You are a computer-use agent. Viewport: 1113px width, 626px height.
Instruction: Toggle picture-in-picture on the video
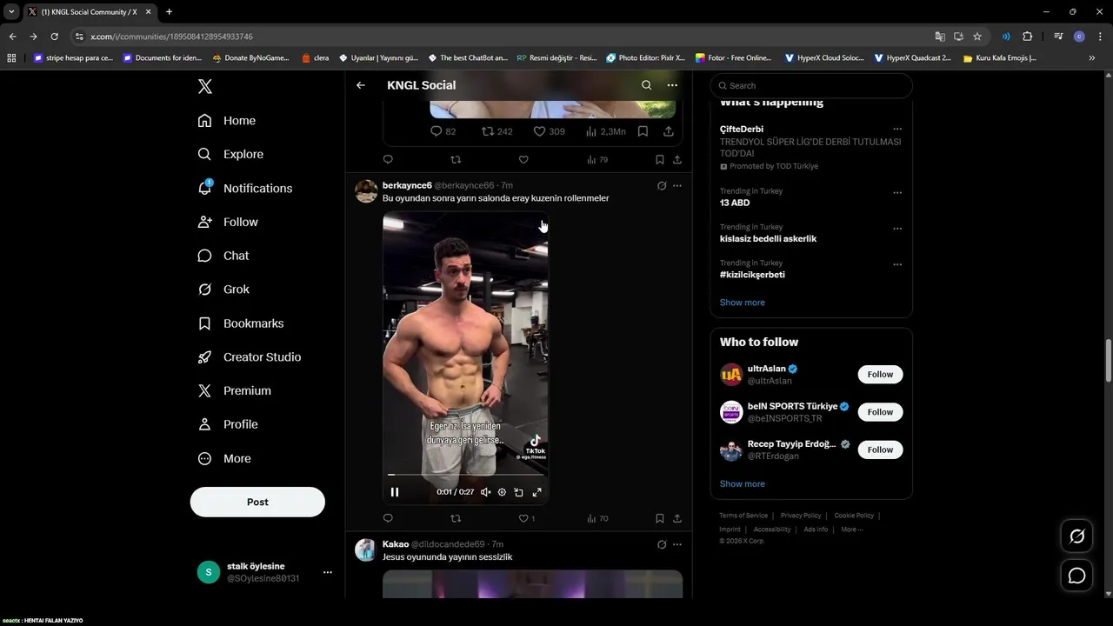(518, 492)
